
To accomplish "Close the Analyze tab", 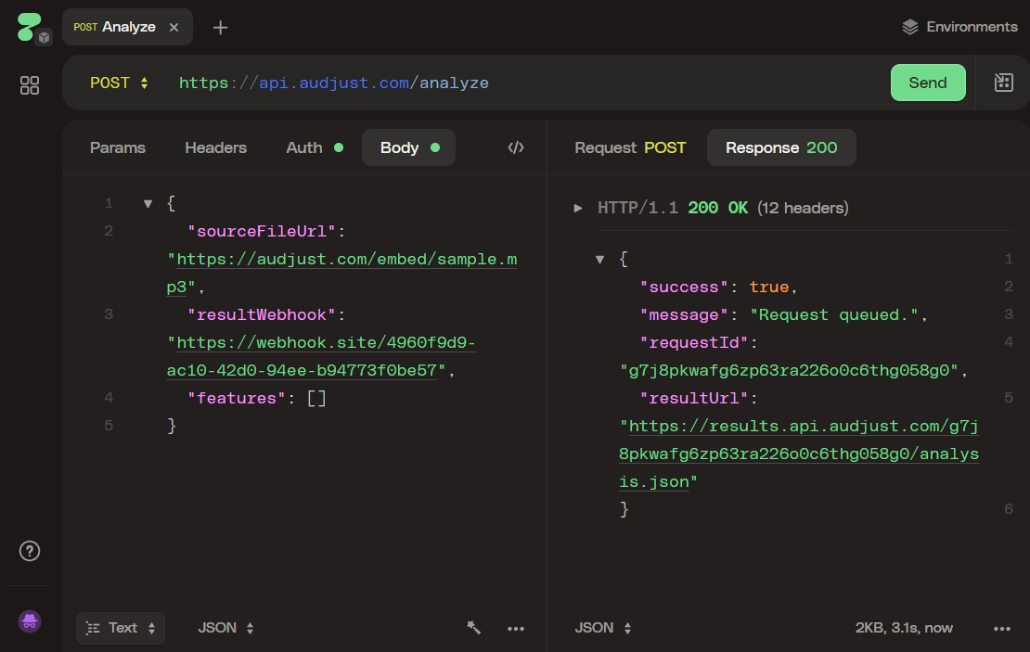I will coord(174,27).
